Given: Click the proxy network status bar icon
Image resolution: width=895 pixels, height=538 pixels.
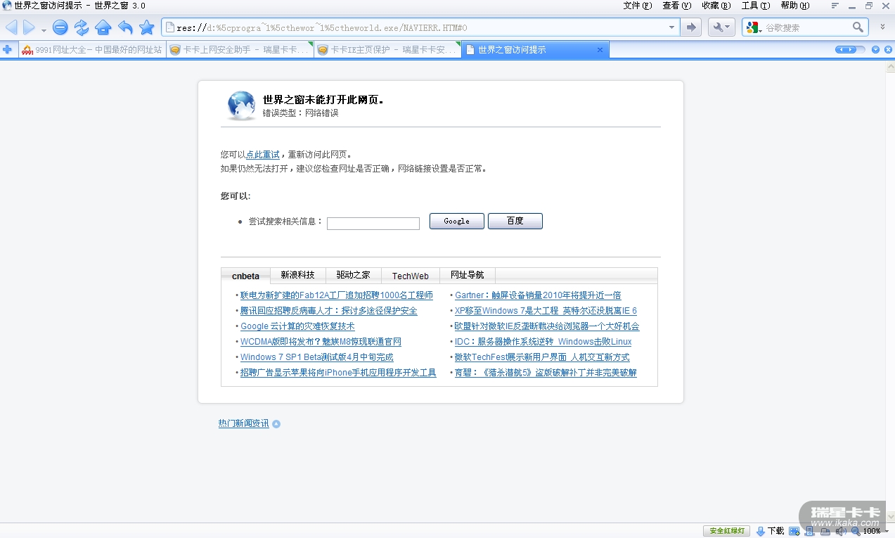Looking at the screenshot, I should pyautogui.click(x=825, y=532).
